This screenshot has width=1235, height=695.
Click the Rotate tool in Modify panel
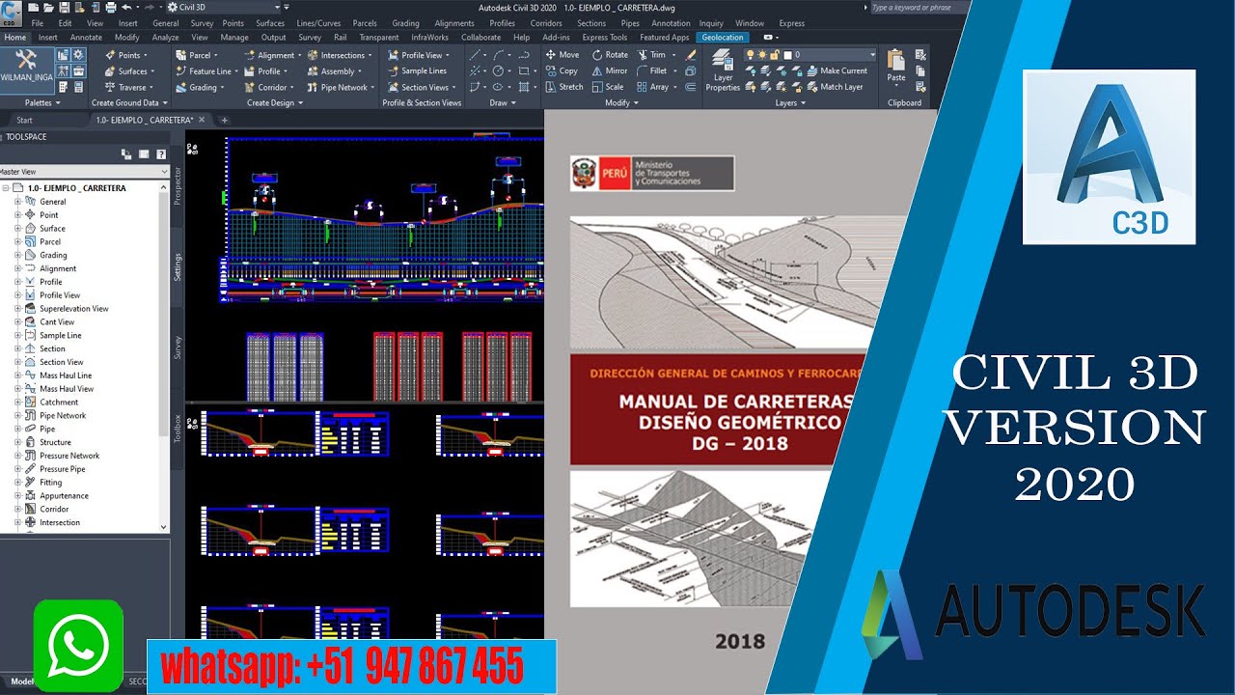(x=610, y=55)
